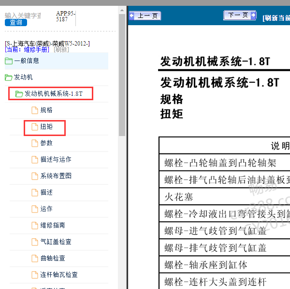The image size is (290, 289).
Task: Click table row 螺栓-凸轮轴盖到凸轮轴架
Action: pyautogui.click(x=225, y=163)
